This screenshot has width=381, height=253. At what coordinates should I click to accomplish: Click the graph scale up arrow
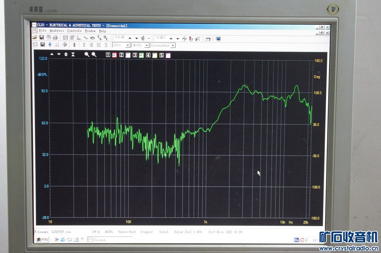coord(52,54)
